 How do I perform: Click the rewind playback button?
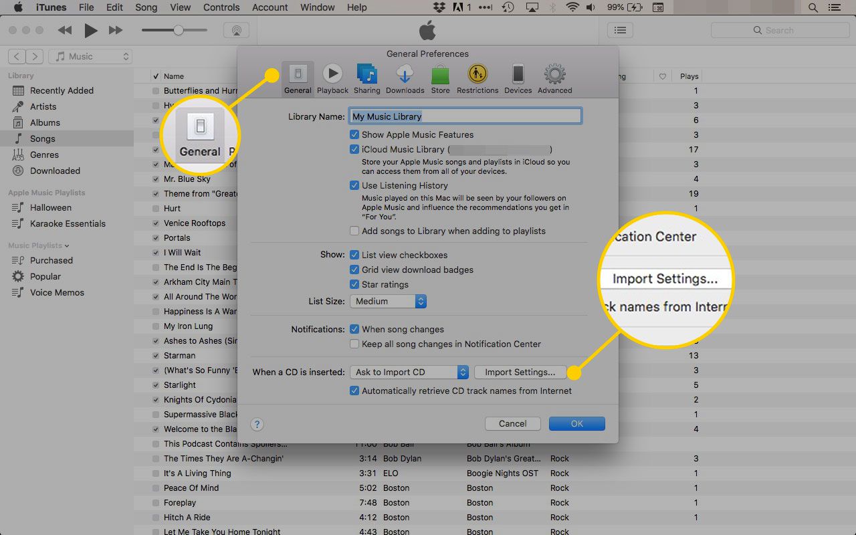click(65, 30)
